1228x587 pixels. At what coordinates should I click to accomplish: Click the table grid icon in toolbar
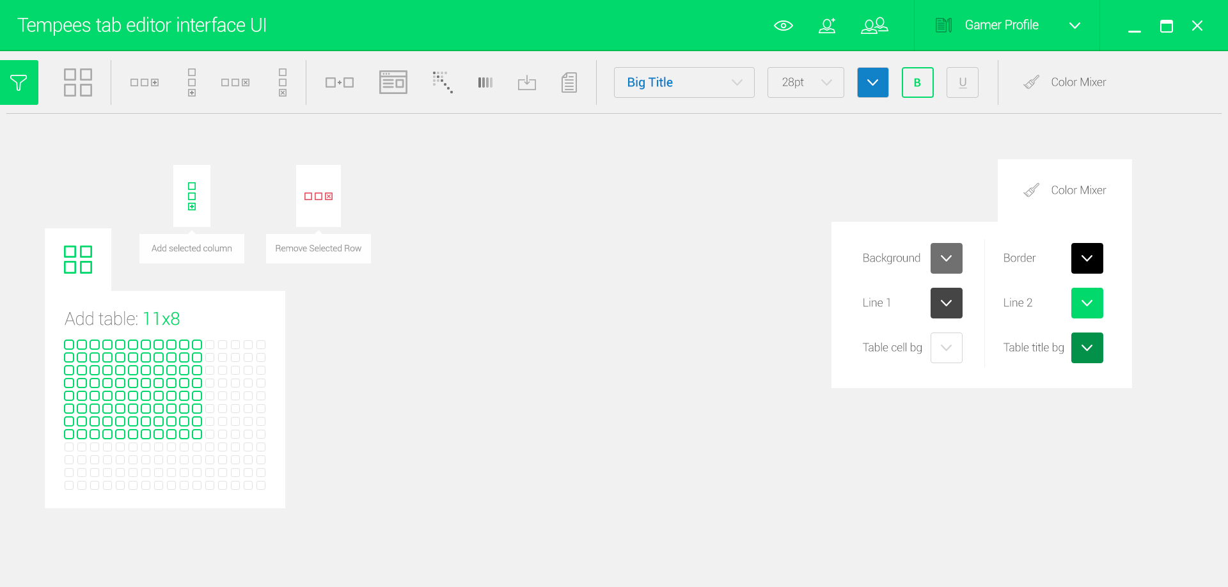(77, 82)
